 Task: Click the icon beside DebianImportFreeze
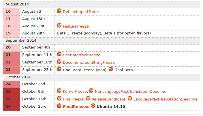pos(59,11)
